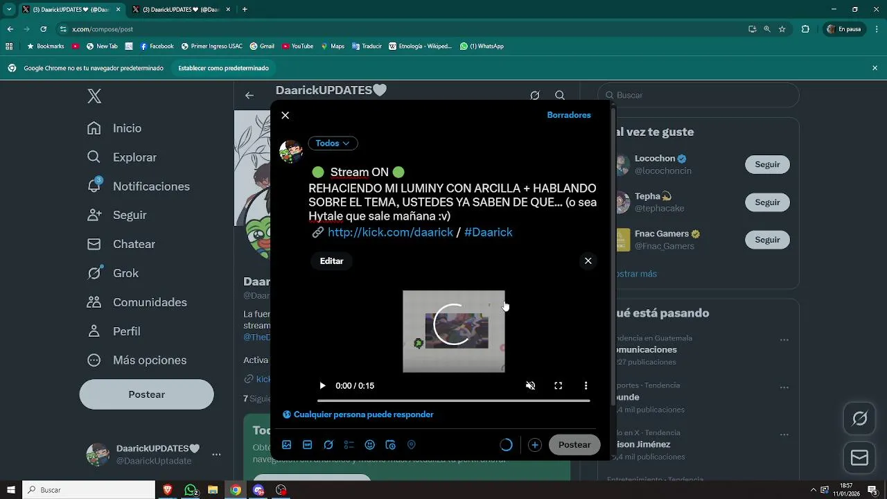The image size is (887, 499).
Task: Follow Tepha
Action: point(767,202)
